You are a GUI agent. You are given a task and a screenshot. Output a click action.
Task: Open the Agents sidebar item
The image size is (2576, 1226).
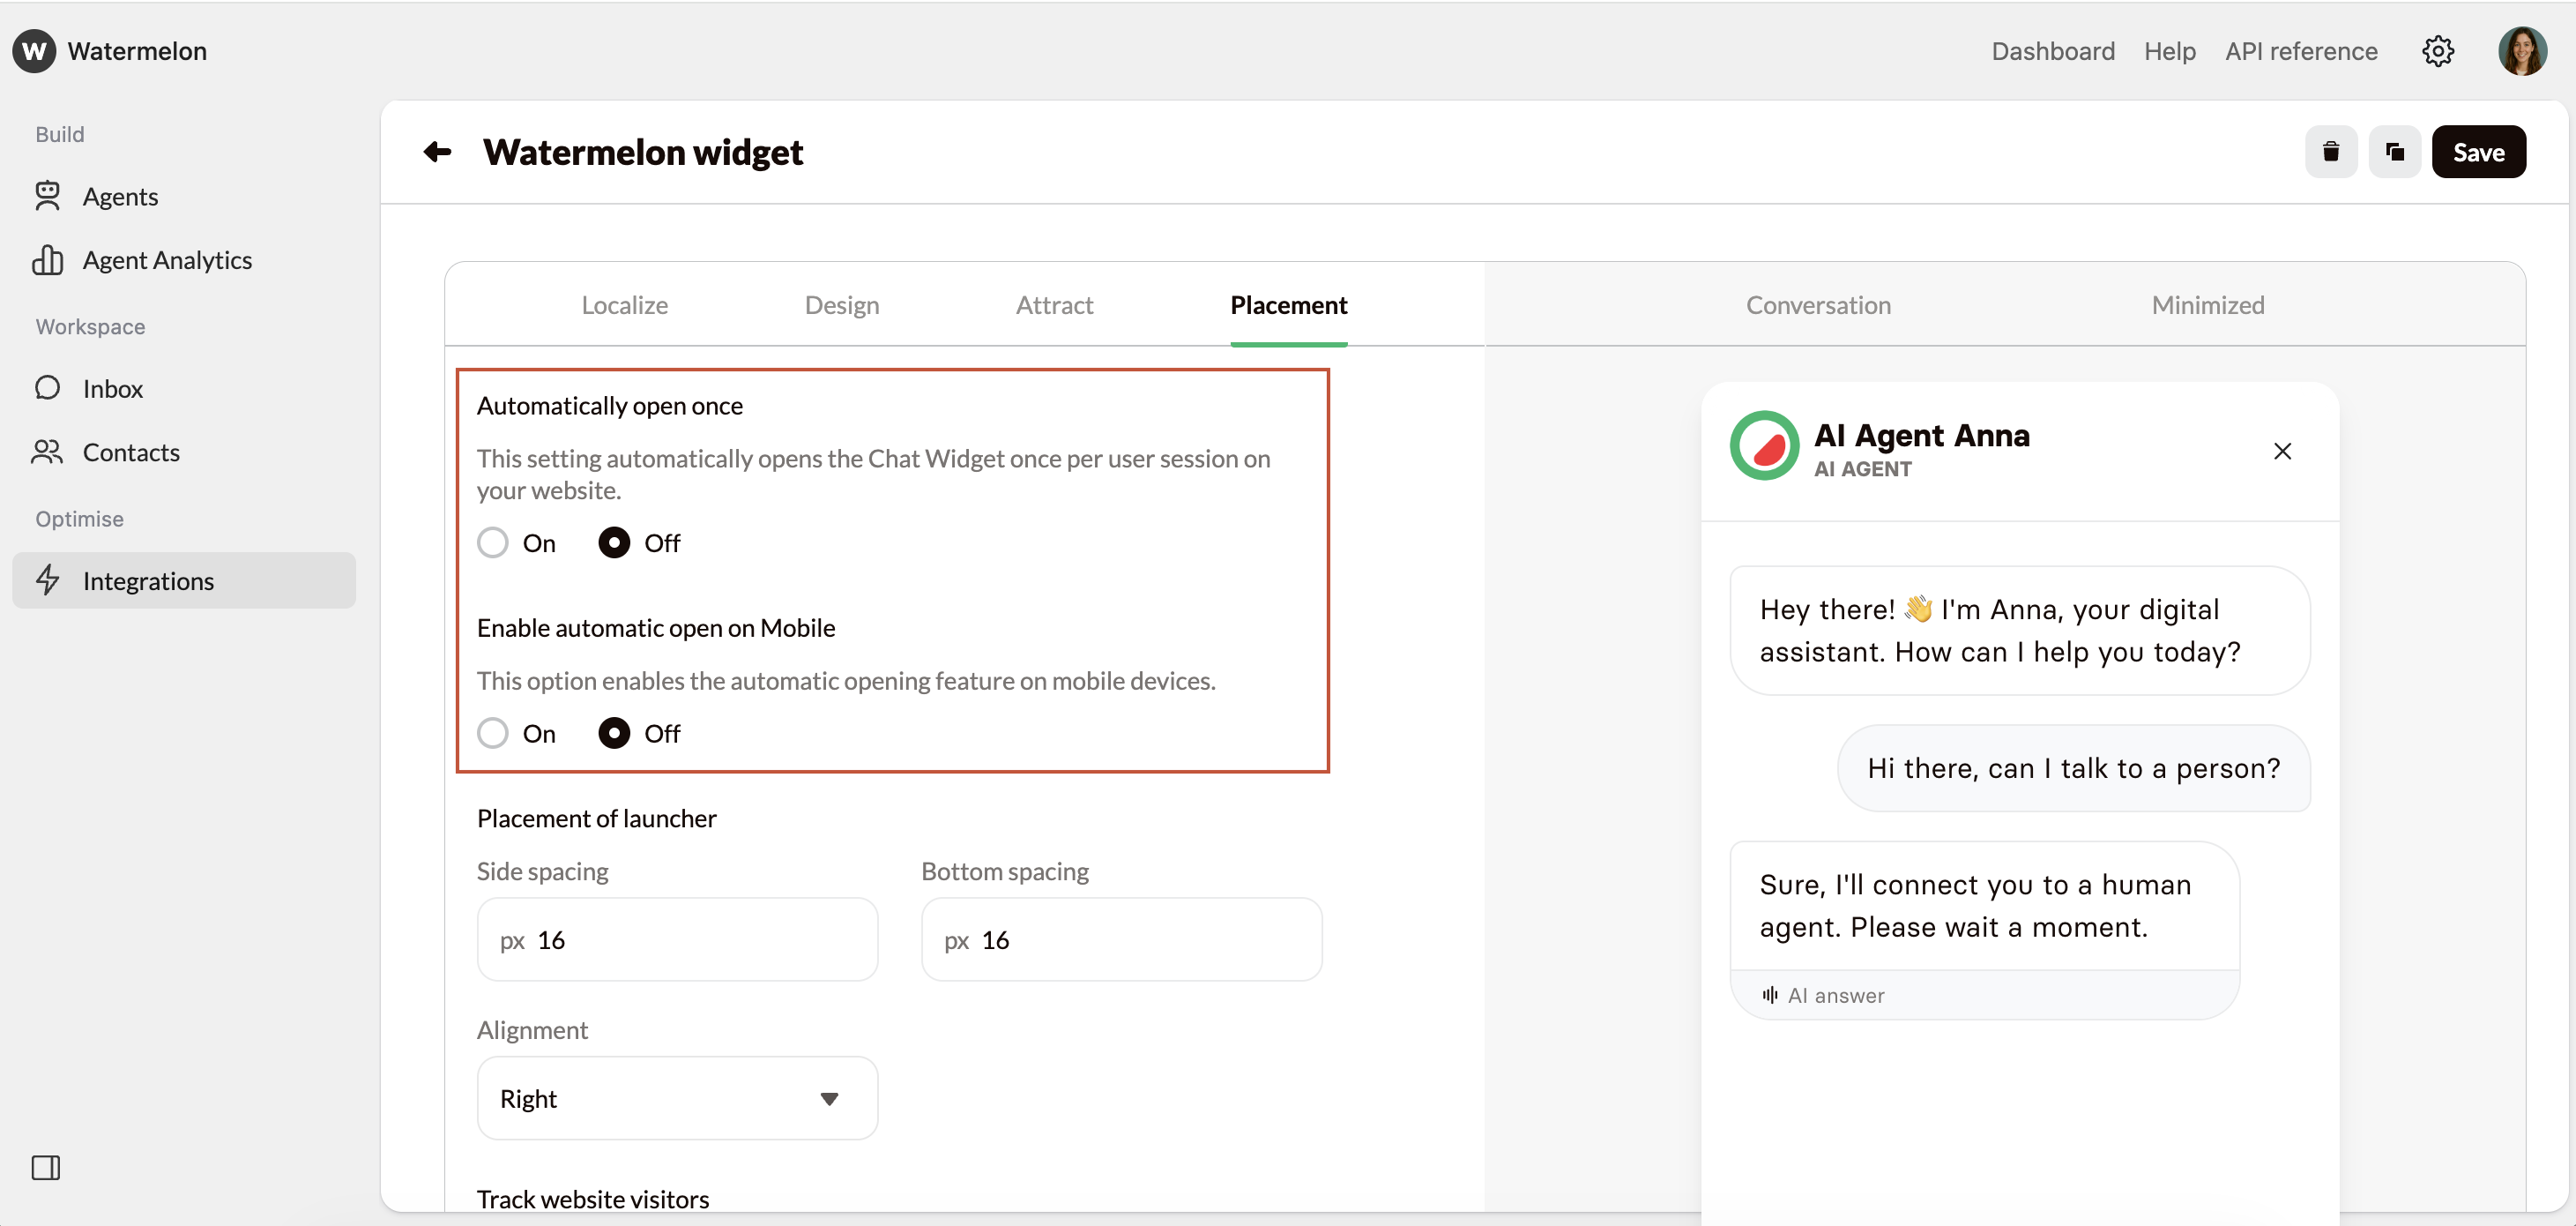120,196
